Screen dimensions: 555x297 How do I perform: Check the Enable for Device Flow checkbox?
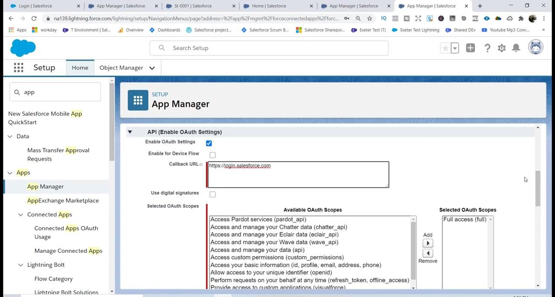pos(212,155)
